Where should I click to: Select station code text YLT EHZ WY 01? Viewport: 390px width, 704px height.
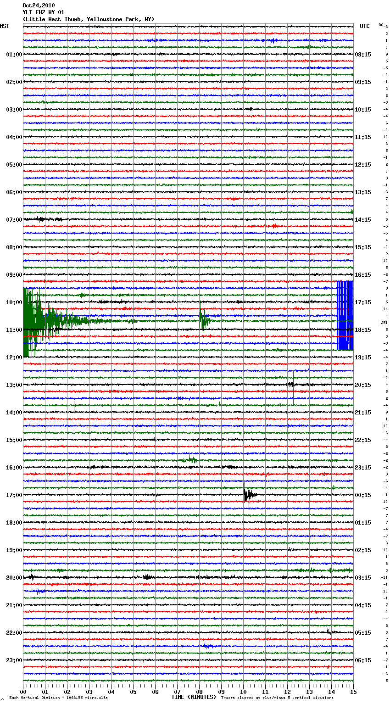44,12
